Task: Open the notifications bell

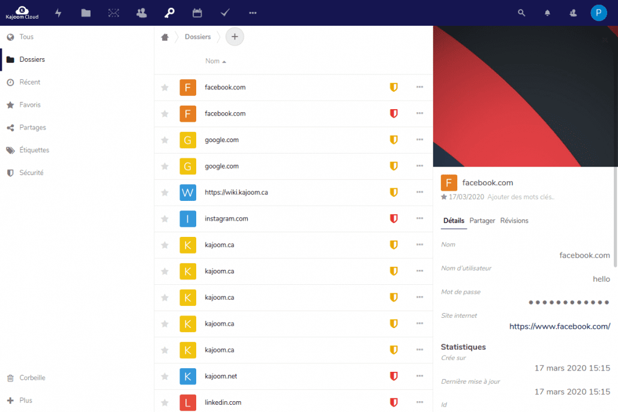Action: click(547, 13)
